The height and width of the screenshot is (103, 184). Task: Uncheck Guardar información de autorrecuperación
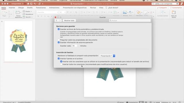[59, 42]
